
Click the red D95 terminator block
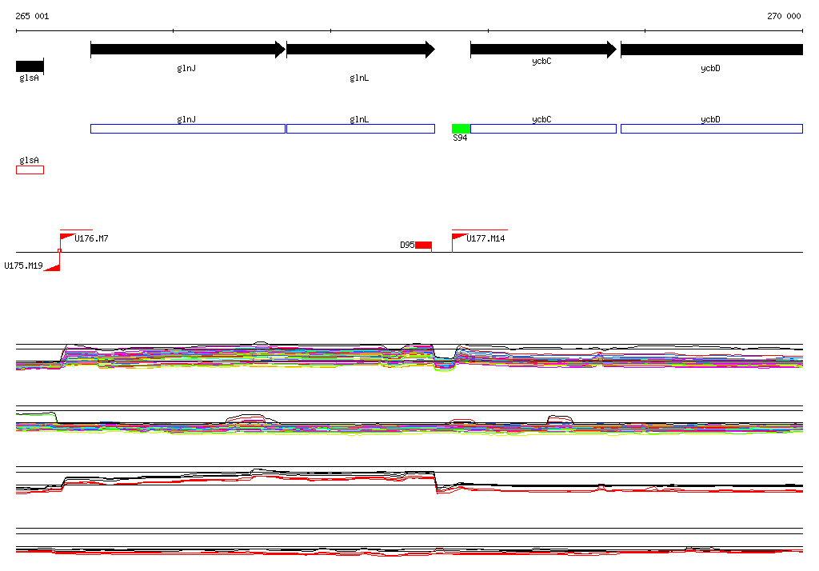click(x=424, y=245)
